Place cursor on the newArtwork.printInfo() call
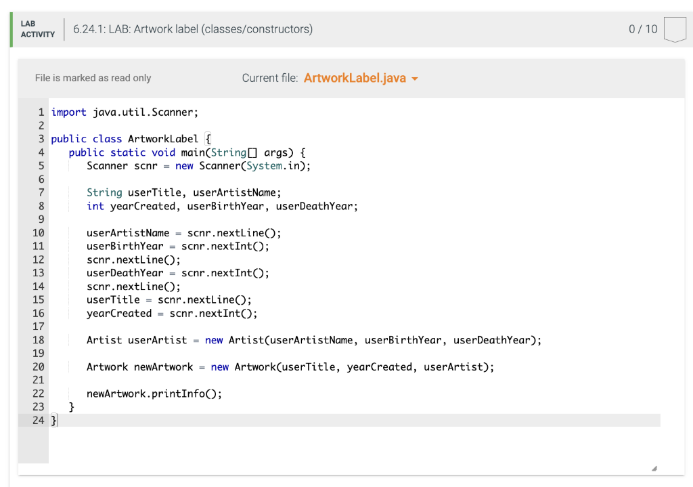Image resolution: width=693 pixels, height=487 pixels. pos(154,394)
